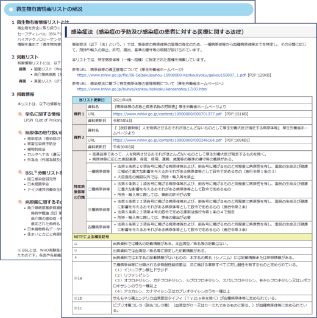317x318 pixels.
Task: Select the 三種病原体等 category cell
Action: point(99,210)
